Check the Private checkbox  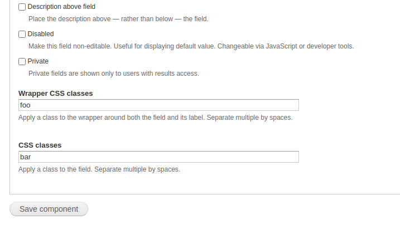22,61
